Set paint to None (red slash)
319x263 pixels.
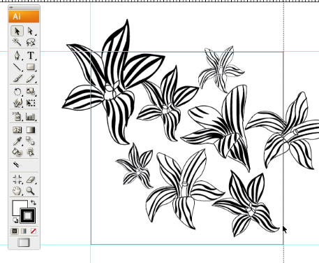[34, 231]
